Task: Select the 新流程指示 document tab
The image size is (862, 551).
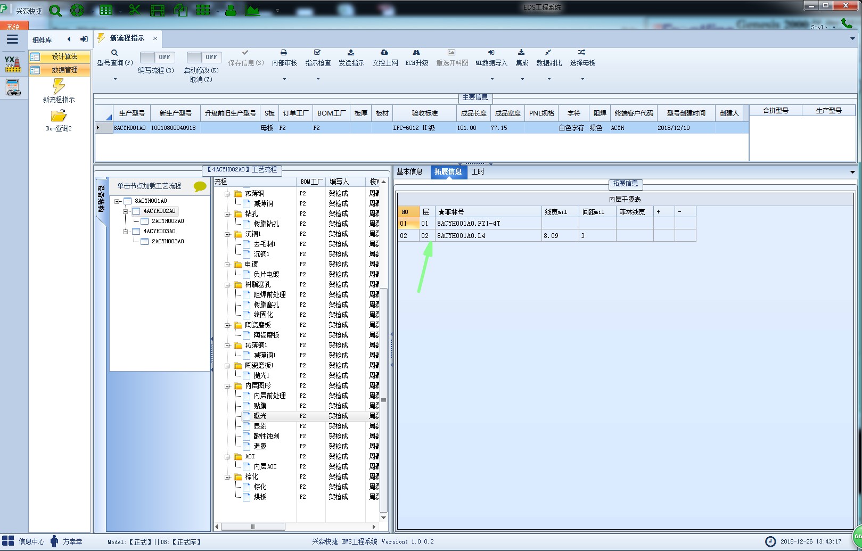Action: click(x=127, y=38)
